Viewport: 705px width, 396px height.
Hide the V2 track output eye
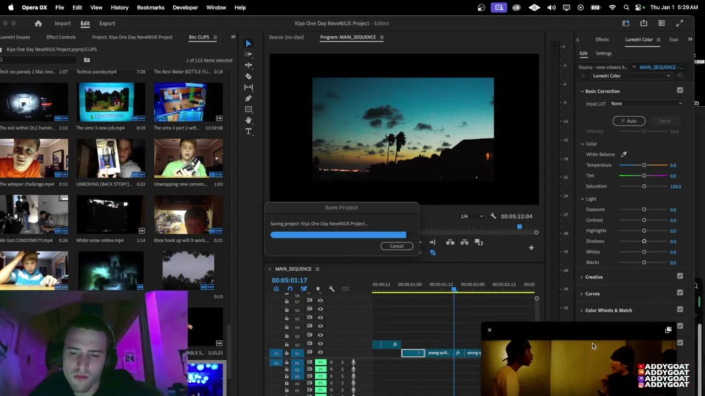click(320, 345)
